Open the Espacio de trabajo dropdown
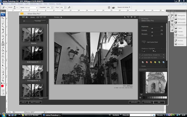The height and width of the screenshot is (117, 187). 124,7
